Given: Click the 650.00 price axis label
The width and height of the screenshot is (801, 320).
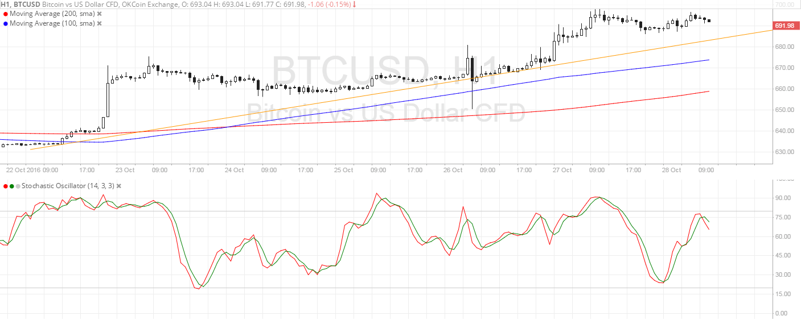Looking at the screenshot, I should (x=784, y=110).
